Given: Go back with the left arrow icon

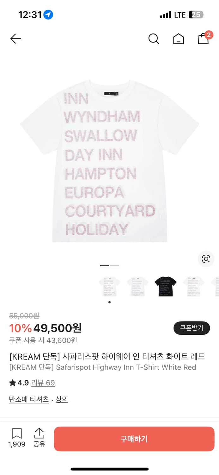Looking at the screenshot, I should coord(15,39).
